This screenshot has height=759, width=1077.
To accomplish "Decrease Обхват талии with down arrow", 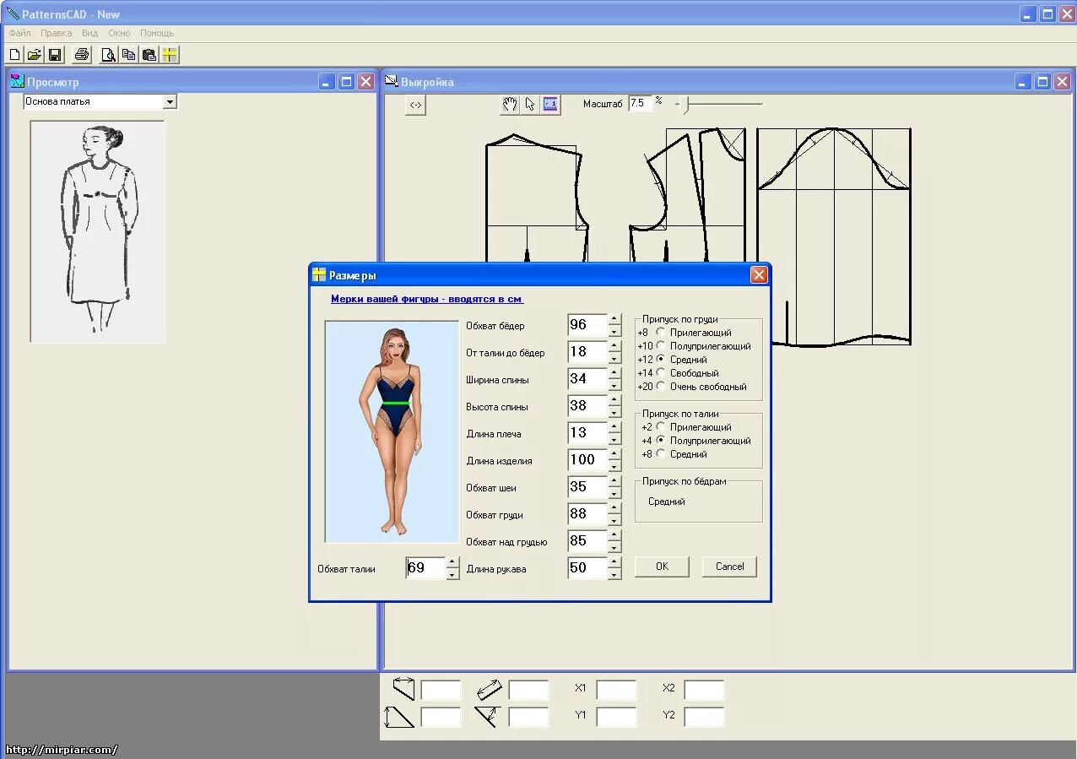I will point(452,574).
